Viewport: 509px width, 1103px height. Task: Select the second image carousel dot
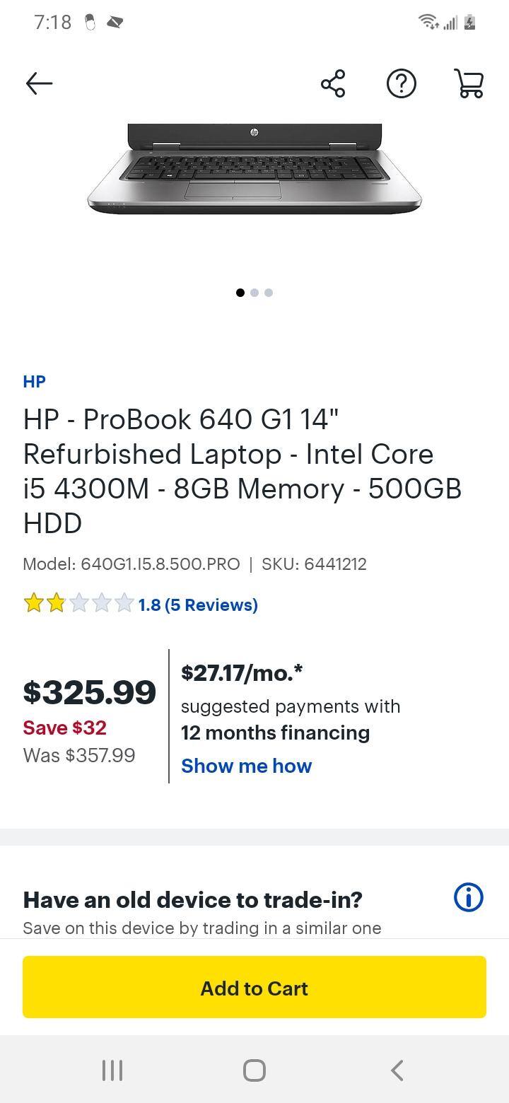point(254,292)
